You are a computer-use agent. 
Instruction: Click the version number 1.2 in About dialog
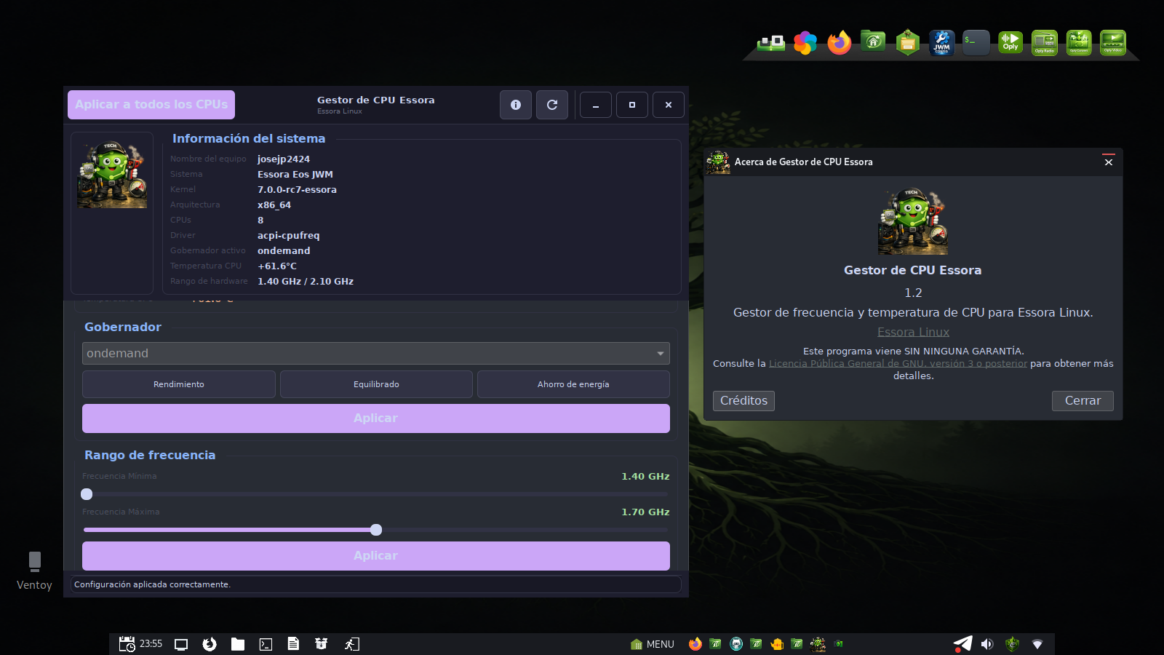click(913, 293)
